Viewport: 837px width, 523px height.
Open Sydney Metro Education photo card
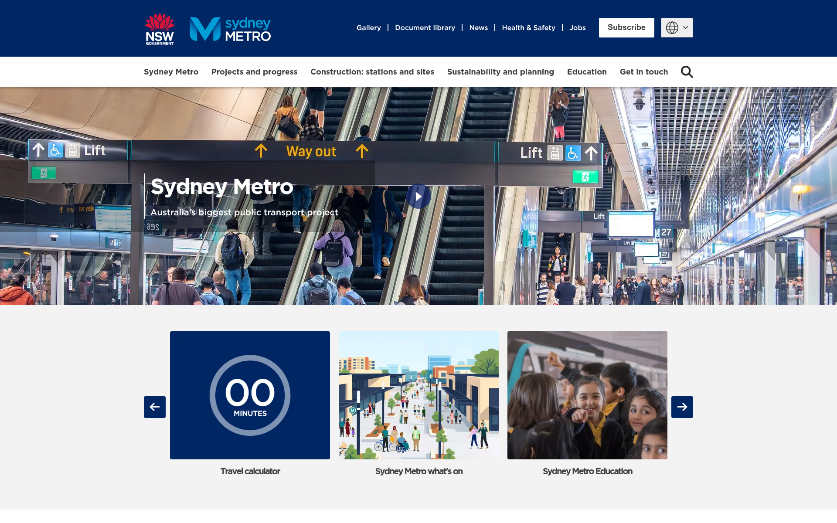[587, 395]
